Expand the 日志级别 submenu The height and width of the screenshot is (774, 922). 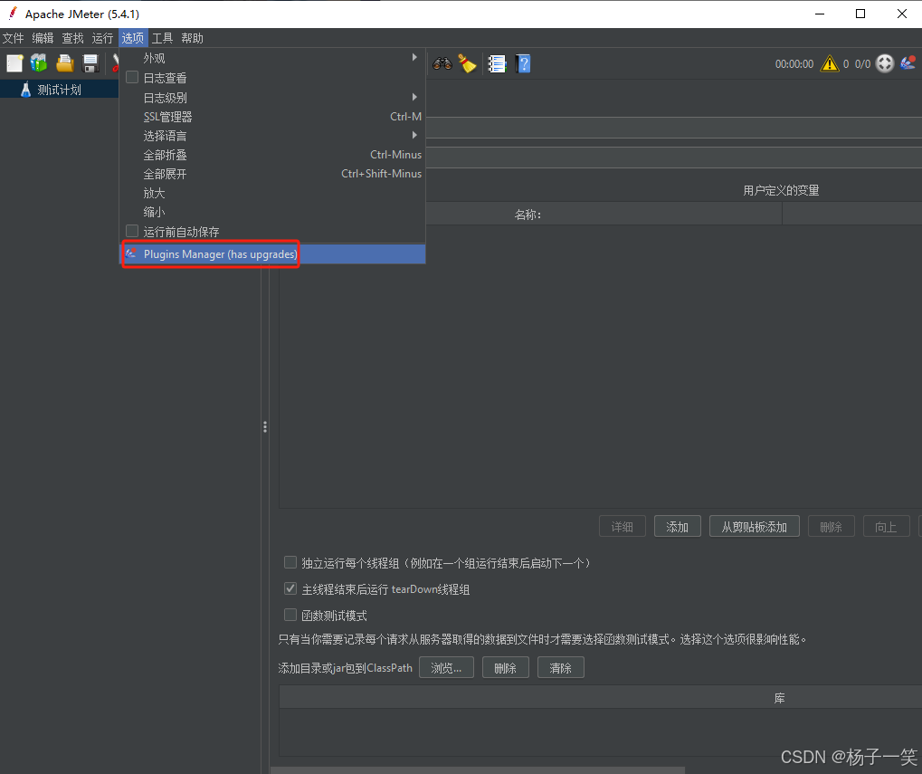273,97
